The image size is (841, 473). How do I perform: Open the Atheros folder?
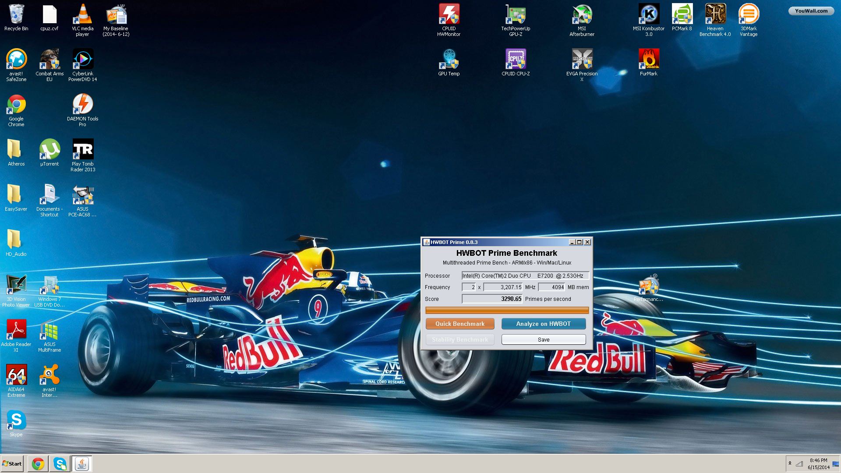coord(16,152)
